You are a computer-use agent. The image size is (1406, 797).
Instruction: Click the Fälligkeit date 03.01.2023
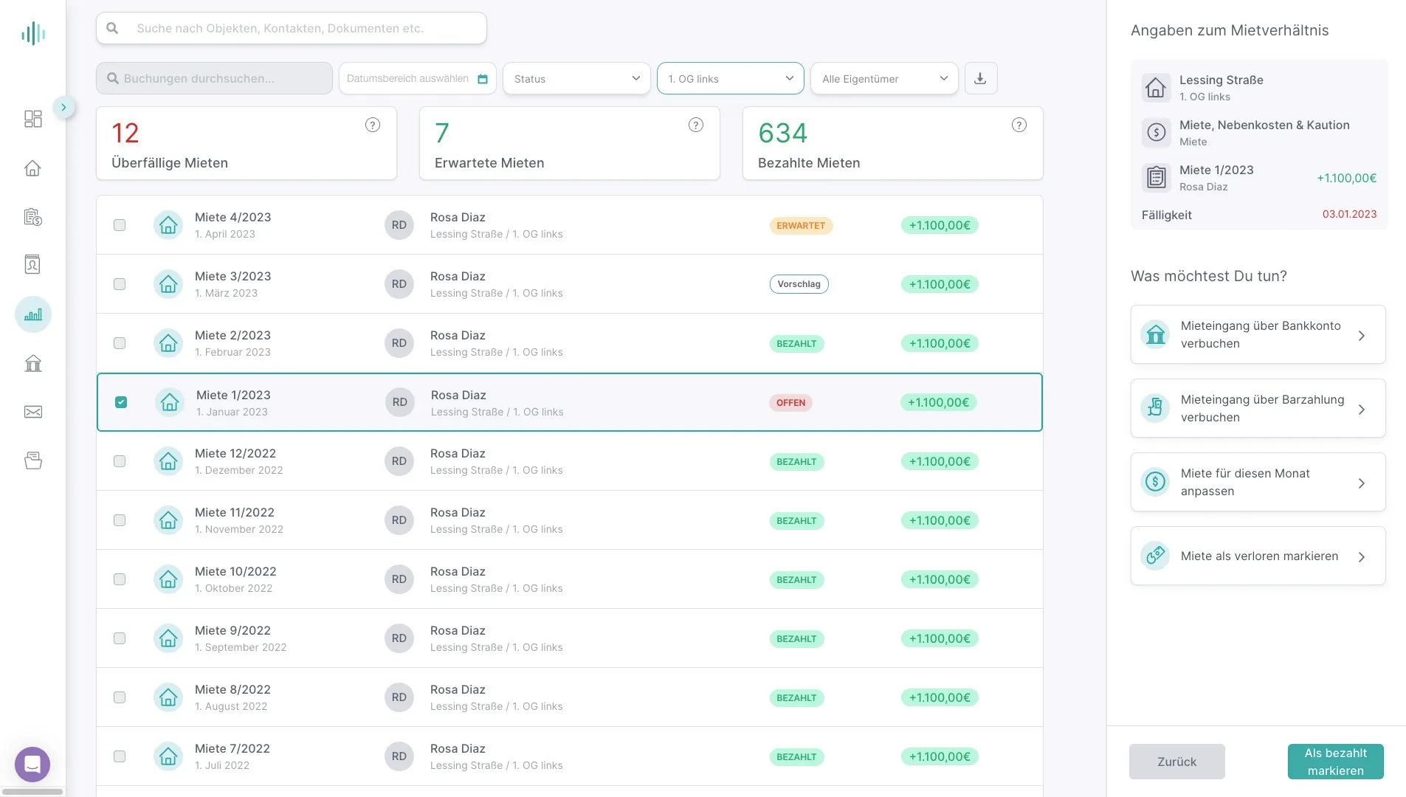pos(1349,214)
